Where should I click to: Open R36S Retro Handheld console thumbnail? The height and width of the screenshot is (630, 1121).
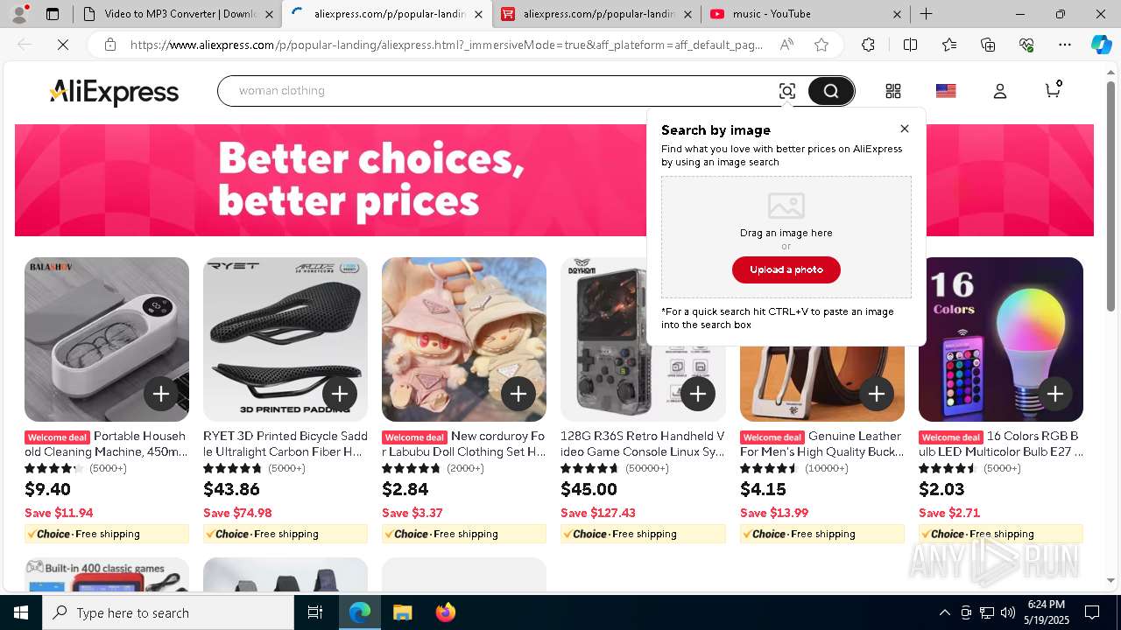(x=643, y=339)
